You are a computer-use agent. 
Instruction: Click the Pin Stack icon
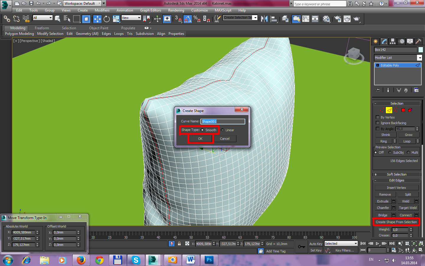pyautogui.click(x=378, y=90)
